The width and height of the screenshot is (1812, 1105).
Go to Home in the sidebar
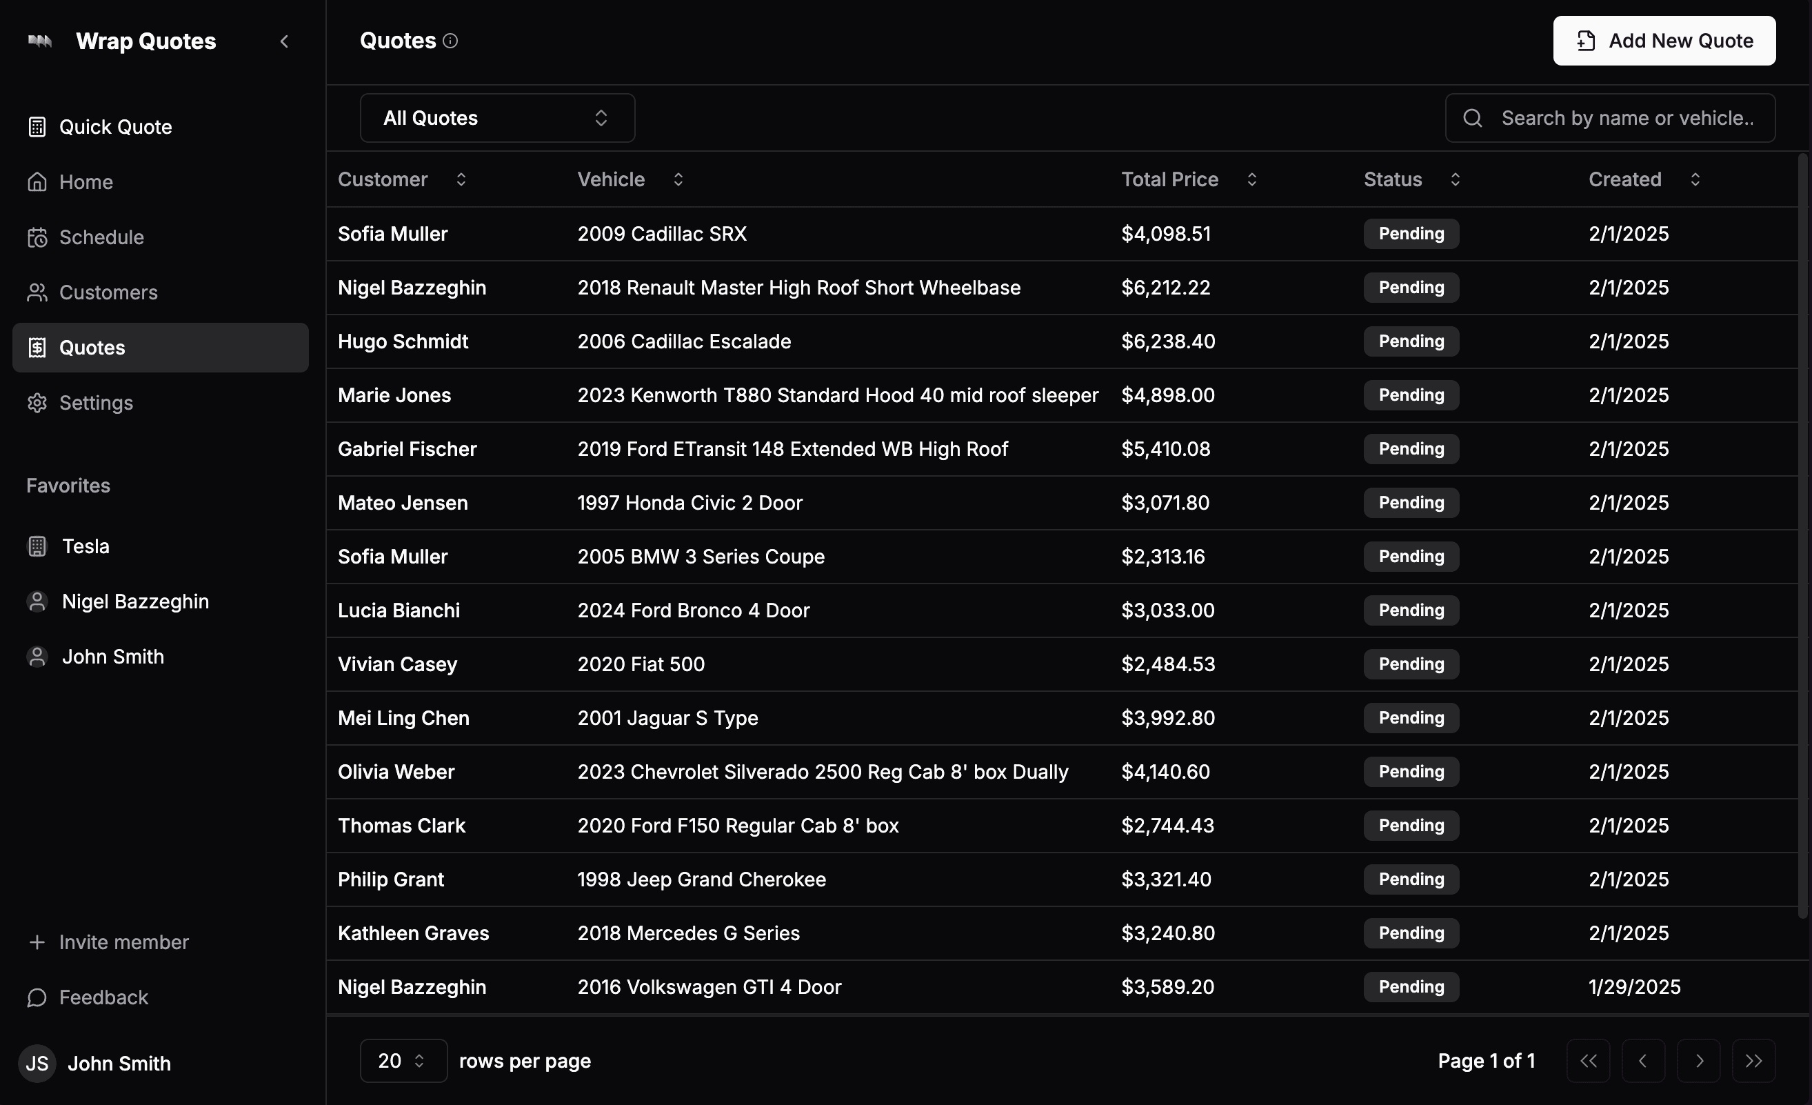click(161, 181)
